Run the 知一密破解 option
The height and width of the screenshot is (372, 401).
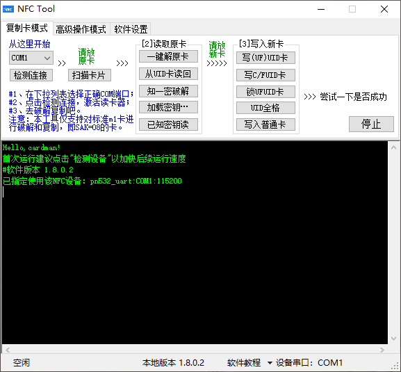click(x=168, y=91)
